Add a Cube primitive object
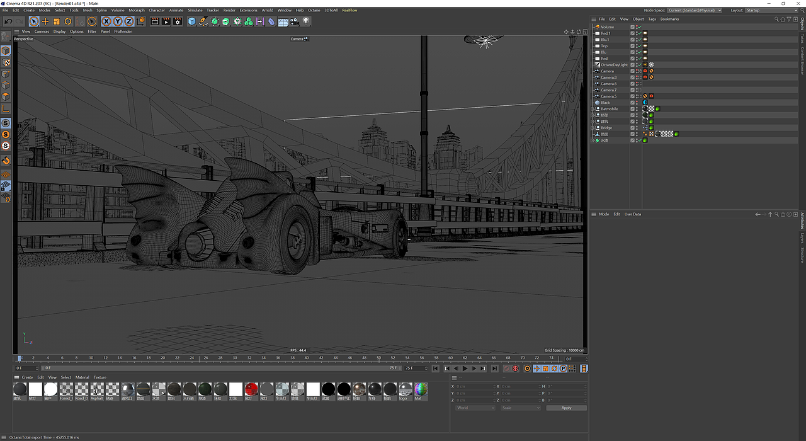This screenshot has width=806, height=441. [x=192, y=21]
